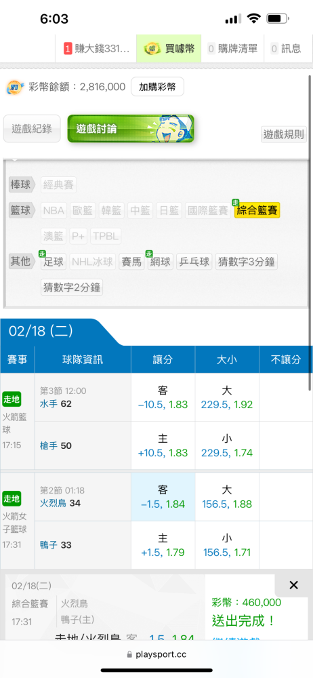Select 經典賽 under 棒球
Image resolution: width=313 pixels, height=678 pixels.
[58, 185]
